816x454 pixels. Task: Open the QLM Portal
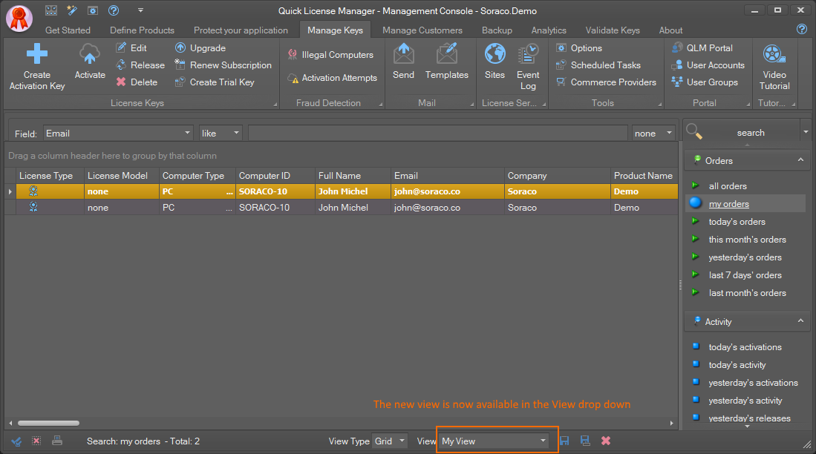click(702, 47)
